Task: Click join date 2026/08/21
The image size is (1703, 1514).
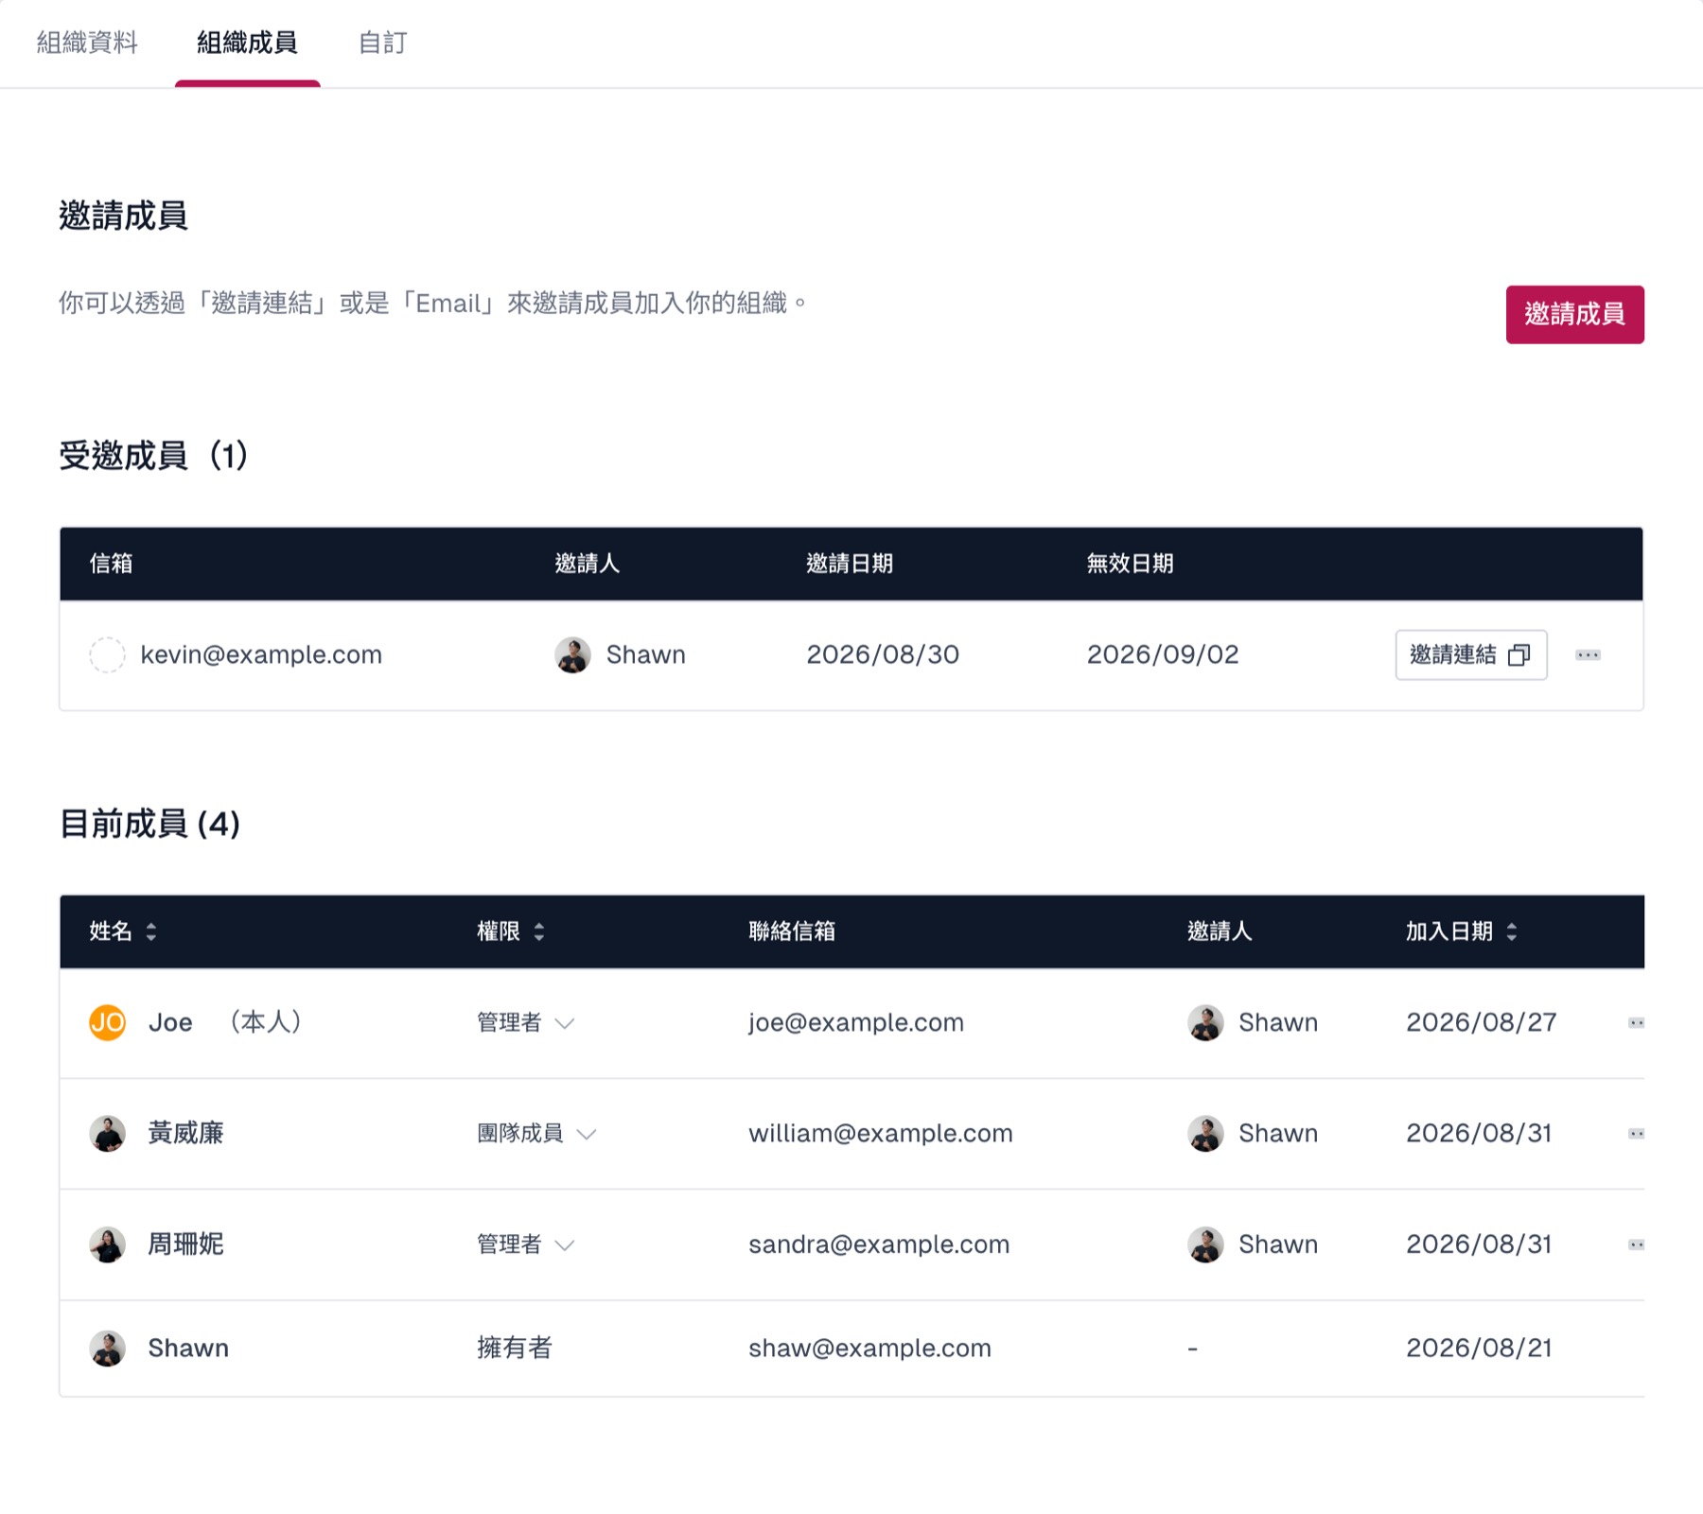Action: pyautogui.click(x=1479, y=1349)
